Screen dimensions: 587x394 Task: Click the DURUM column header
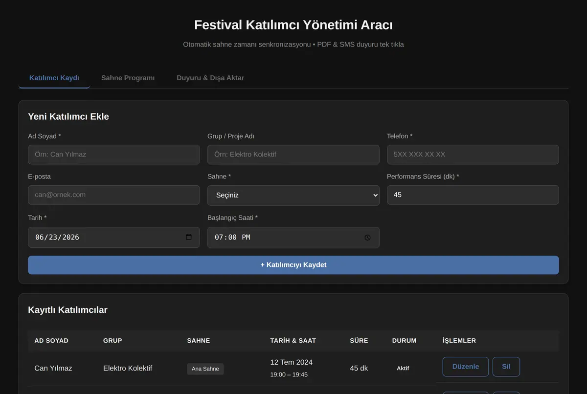405,341
